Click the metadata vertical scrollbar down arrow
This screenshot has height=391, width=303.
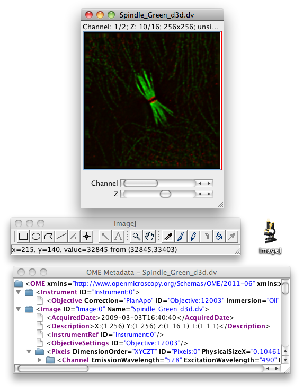(x=286, y=360)
